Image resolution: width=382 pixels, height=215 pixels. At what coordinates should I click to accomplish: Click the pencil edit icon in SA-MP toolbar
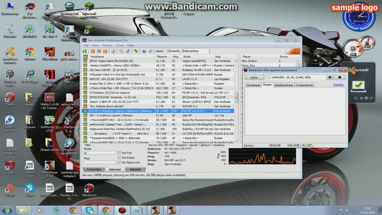tap(127, 51)
